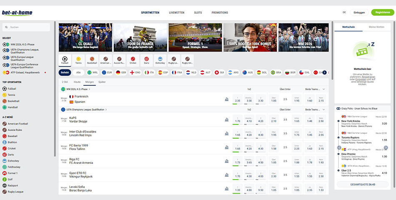Filter leagues by ENG flag chip
Image resolution: width=396 pixels, height=200 pixels.
point(135,72)
